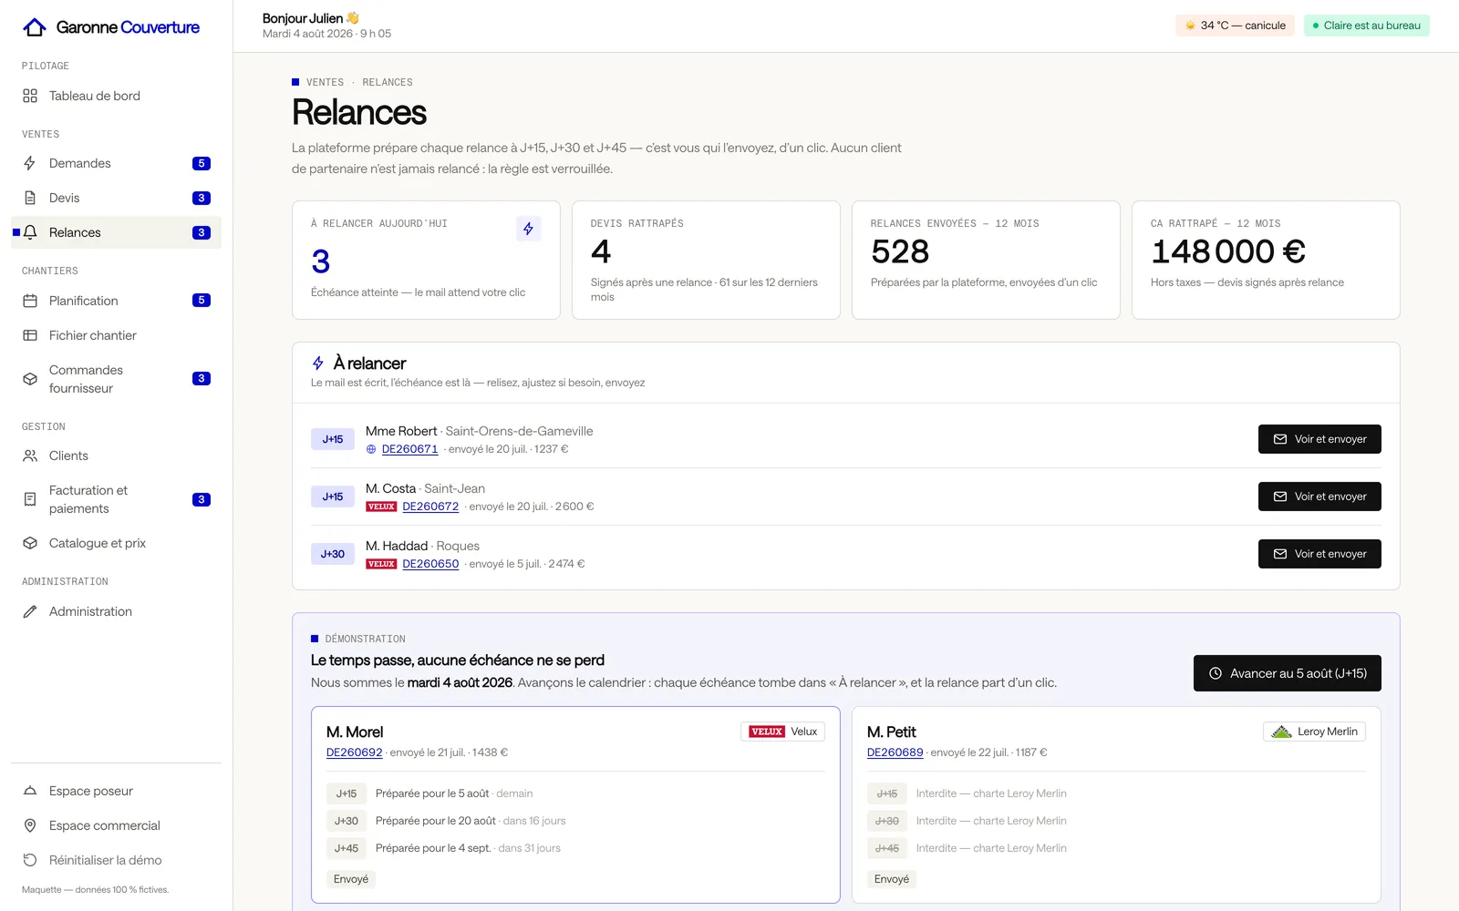The image size is (1459, 911).
Task: Click the Réinitialiser la démo label
Action: [106, 860]
